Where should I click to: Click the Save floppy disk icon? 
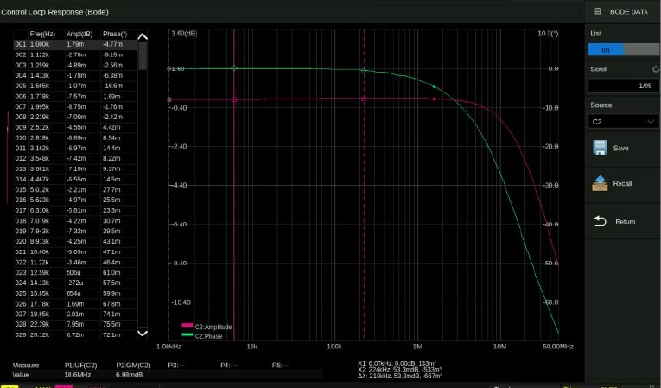coord(600,148)
